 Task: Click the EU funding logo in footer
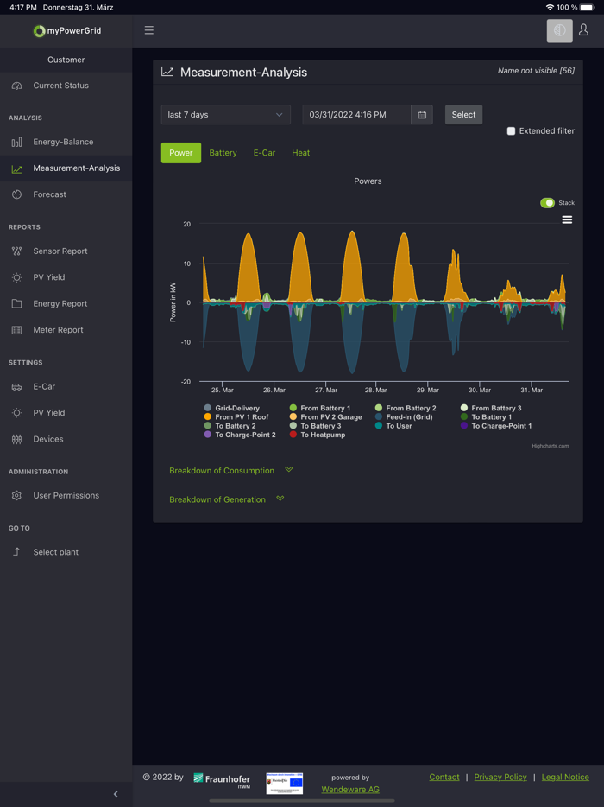coord(284,784)
